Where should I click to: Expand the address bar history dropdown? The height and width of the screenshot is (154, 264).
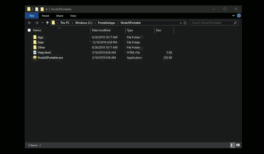[x=181, y=23]
